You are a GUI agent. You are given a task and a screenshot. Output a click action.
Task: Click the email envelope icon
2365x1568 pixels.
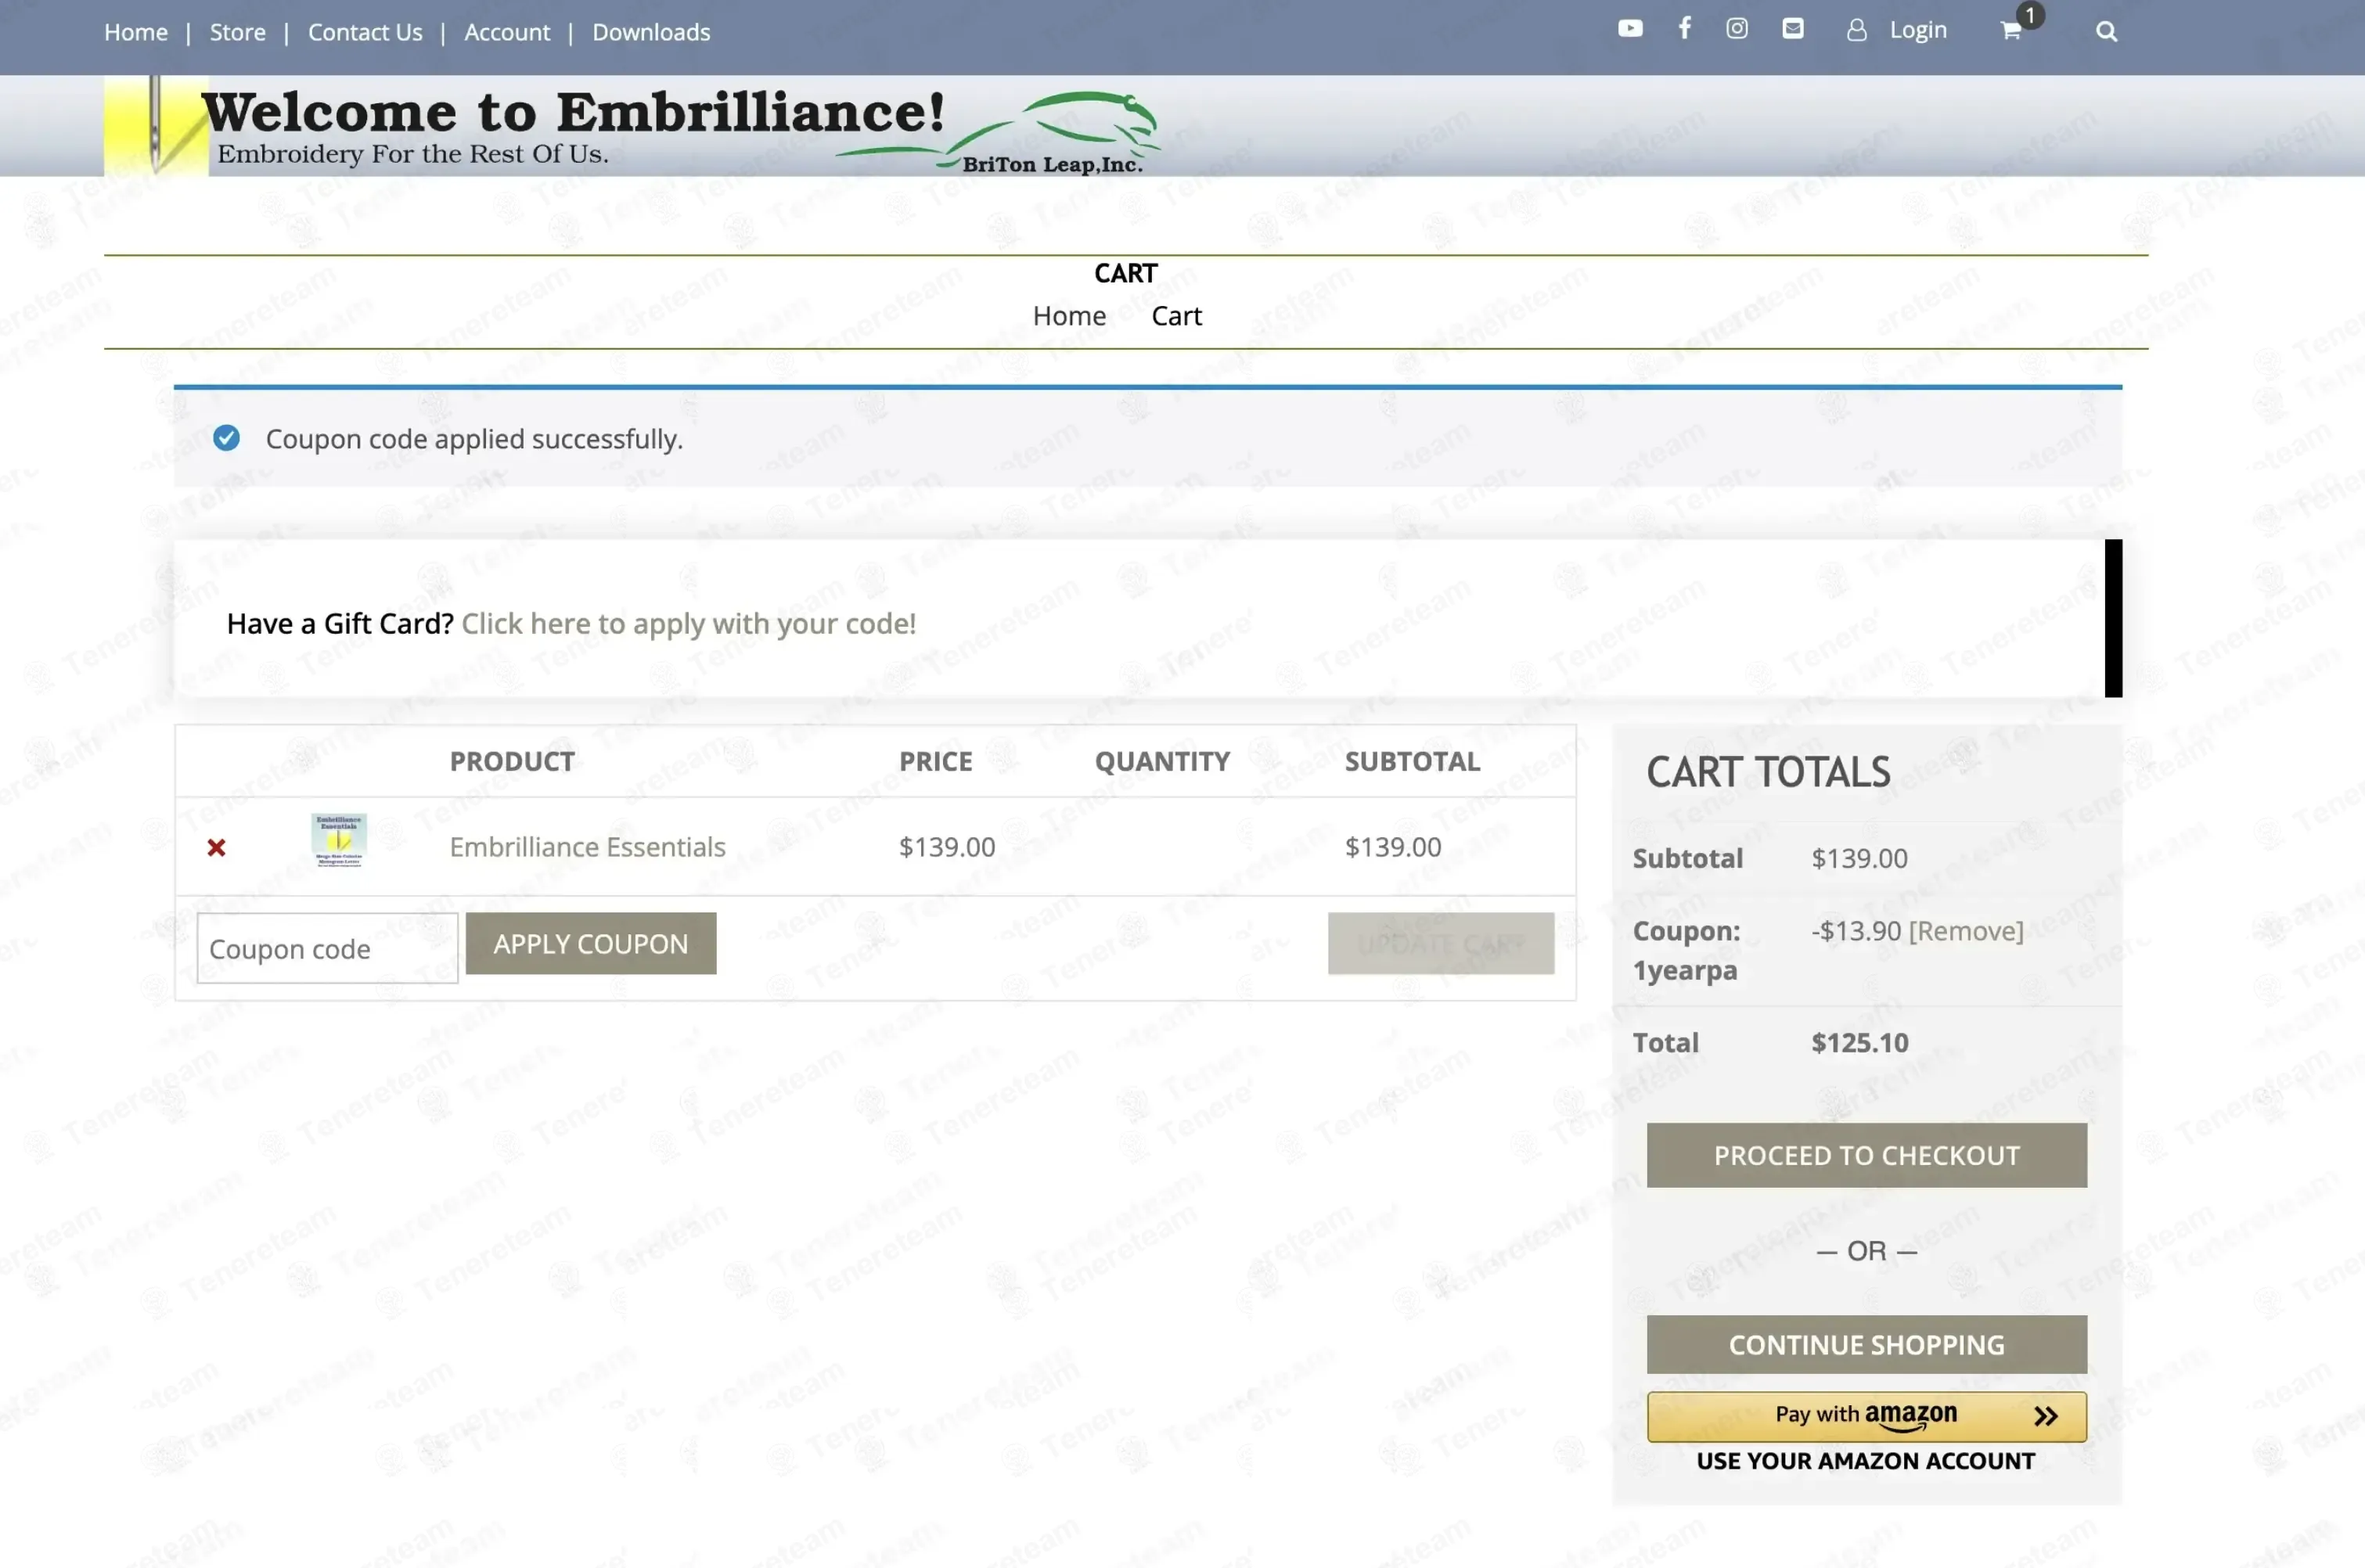(1793, 29)
